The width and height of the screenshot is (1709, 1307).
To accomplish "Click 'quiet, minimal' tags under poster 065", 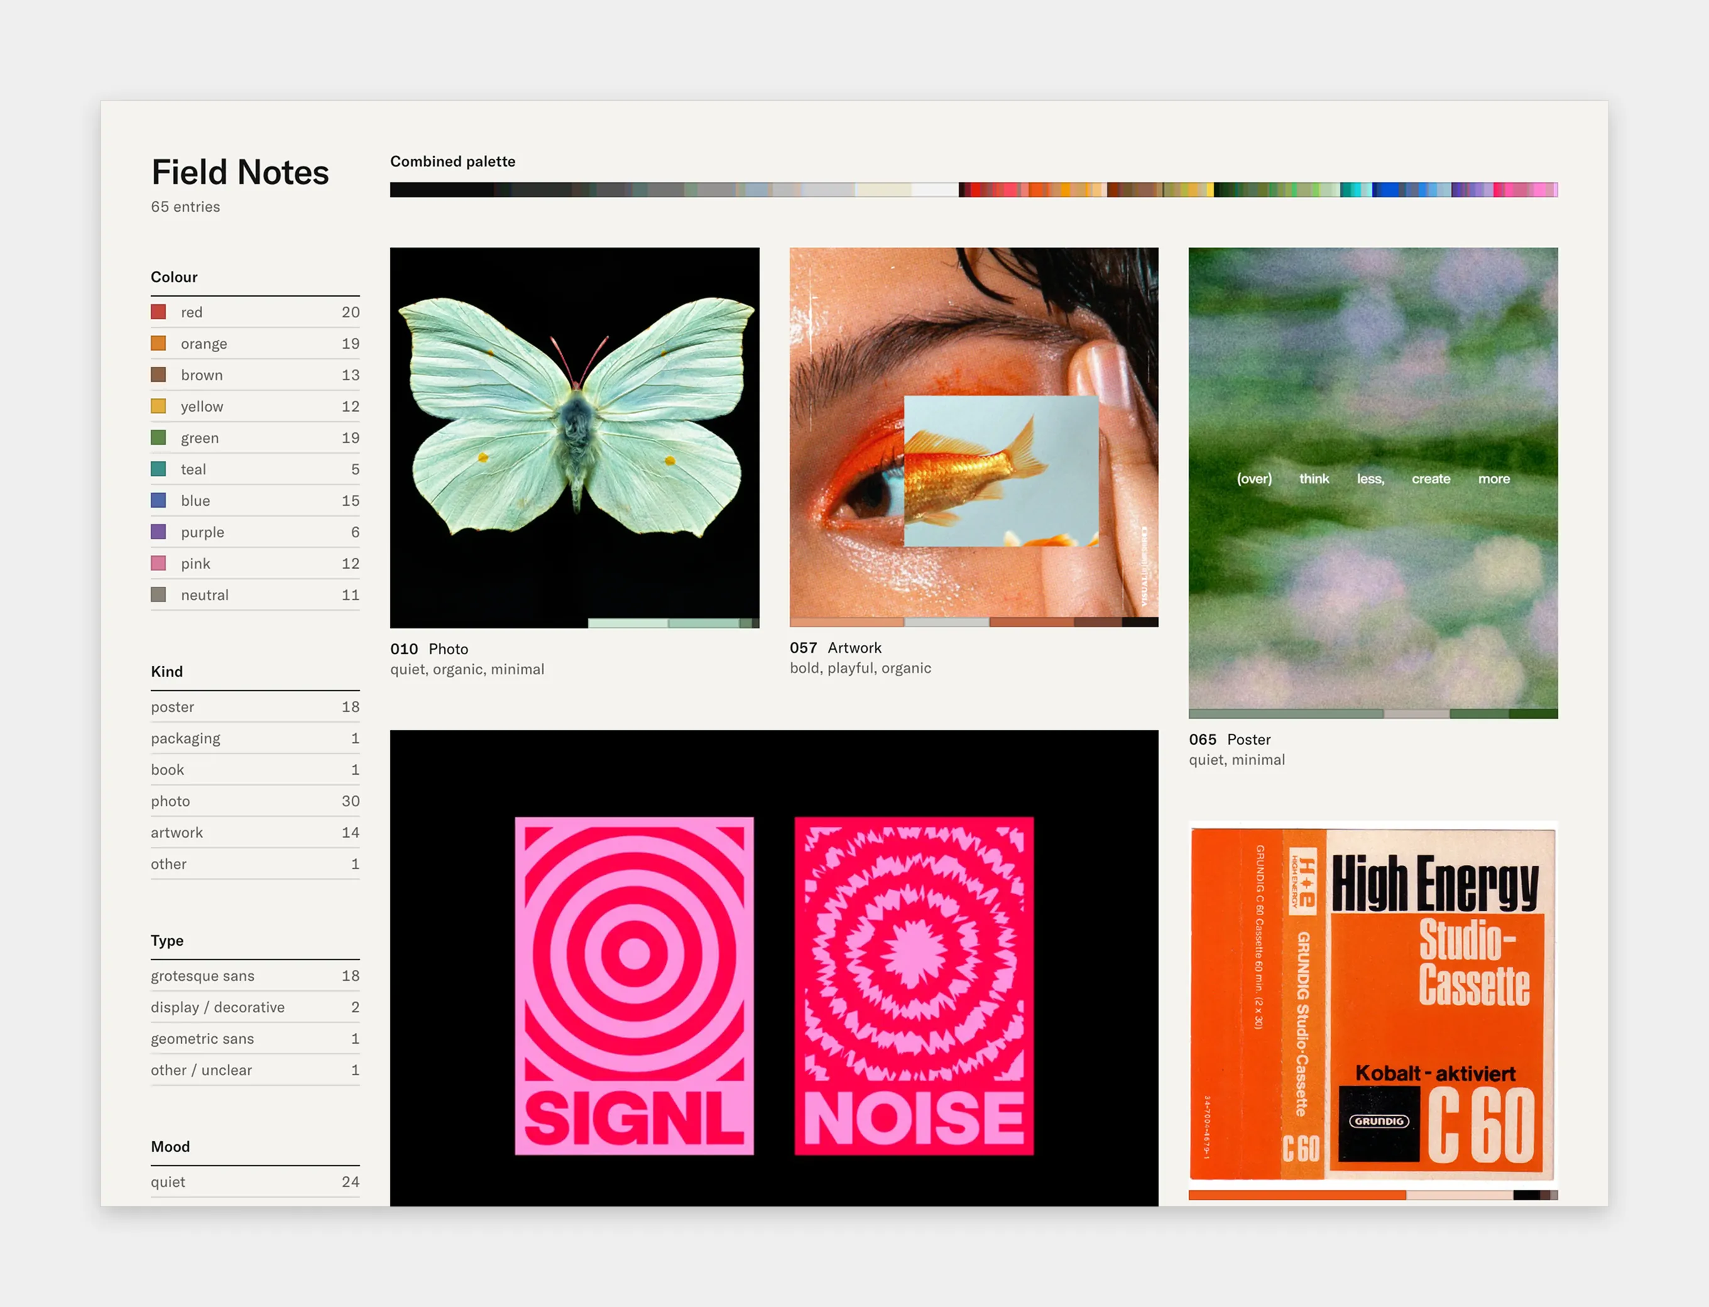I will pos(1237,759).
